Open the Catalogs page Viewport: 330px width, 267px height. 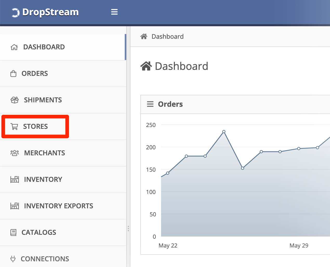click(39, 232)
